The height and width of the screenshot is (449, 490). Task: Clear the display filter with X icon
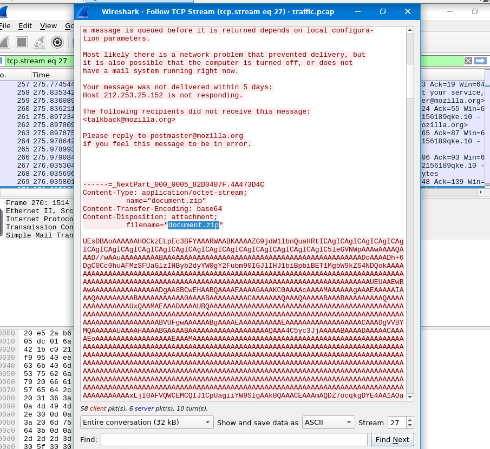468,61
